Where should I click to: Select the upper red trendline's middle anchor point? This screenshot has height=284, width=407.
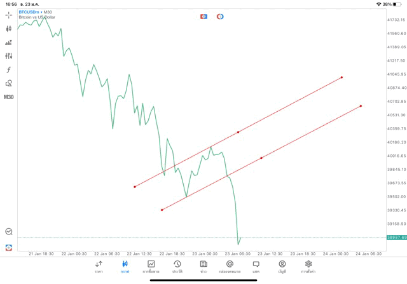[x=238, y=132]
